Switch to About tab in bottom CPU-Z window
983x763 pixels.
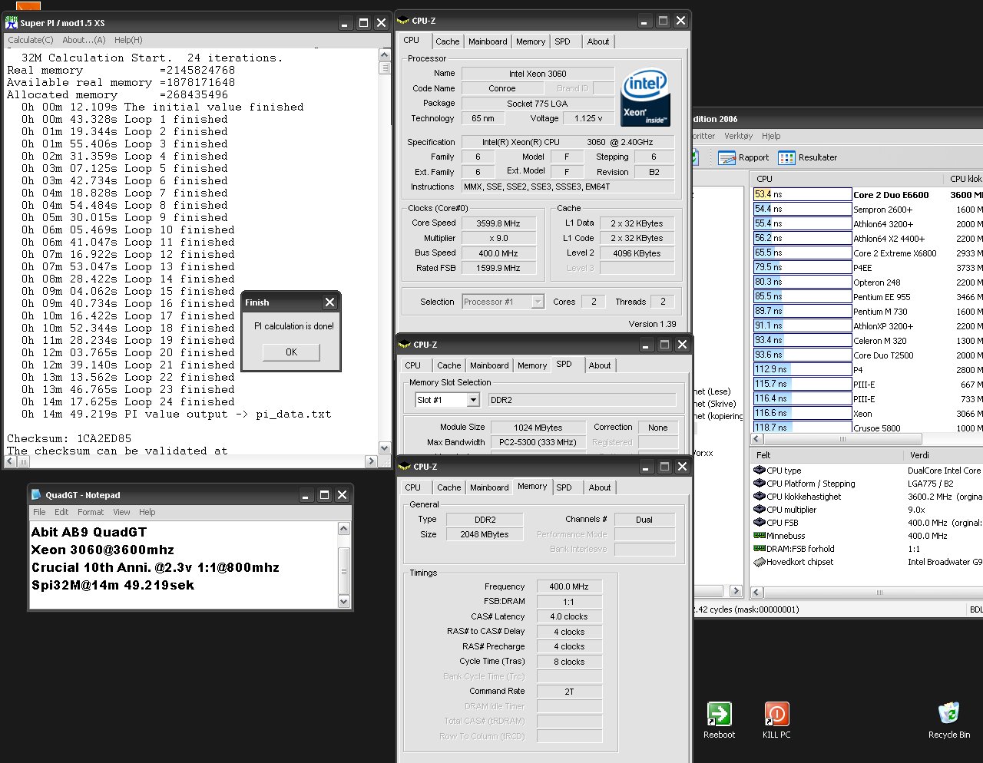click(600, 487)
